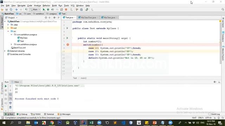225x126 pixels.
Task: Select Scratches and Consoles item
Action: [x=20, y=54]
